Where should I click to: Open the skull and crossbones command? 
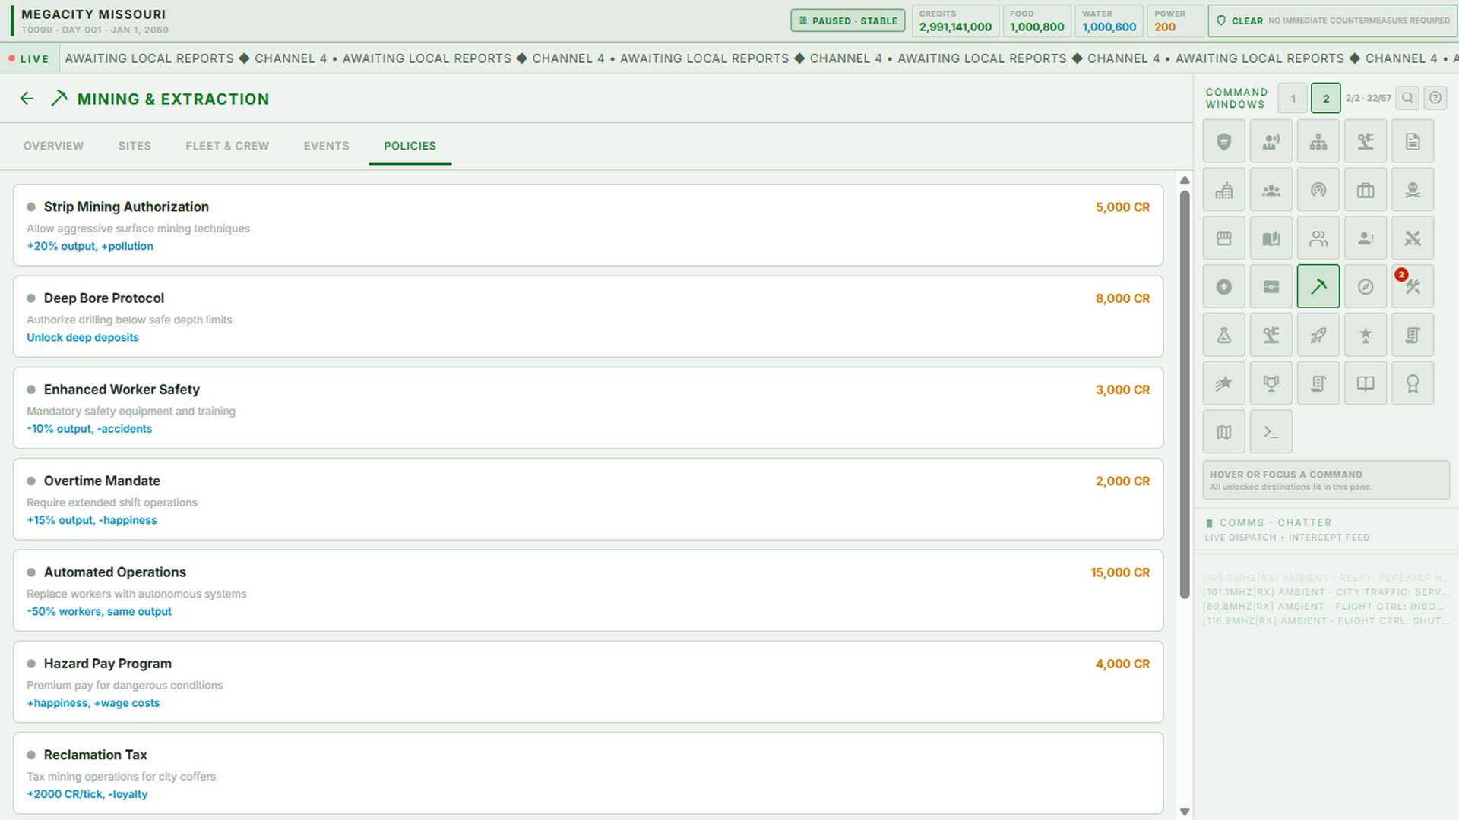click(x=1412, y=190)
